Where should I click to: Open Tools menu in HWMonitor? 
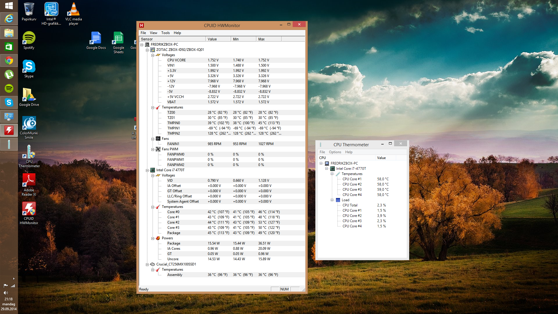pyautogui.click(x=165, y=33)
